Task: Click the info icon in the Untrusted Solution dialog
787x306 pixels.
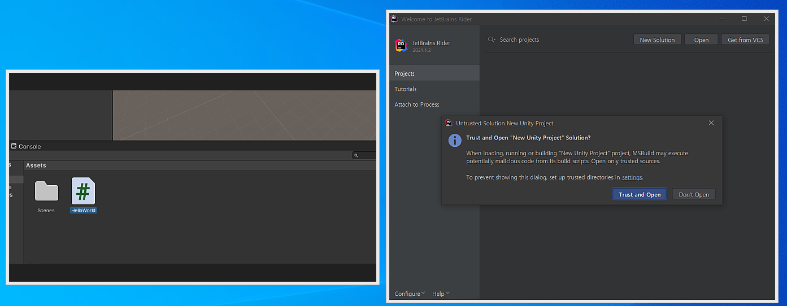Action: coord(455,140)
